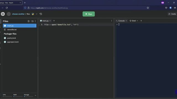Click the Files panel heading

(6, 21)
